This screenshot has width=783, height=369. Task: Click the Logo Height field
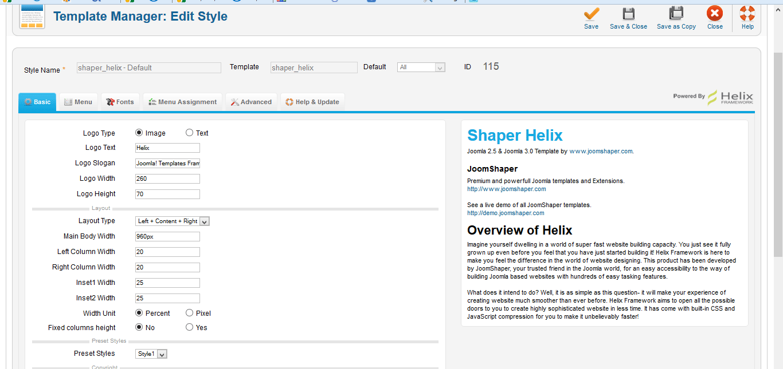pyautogui.click(x=167, y=194)
